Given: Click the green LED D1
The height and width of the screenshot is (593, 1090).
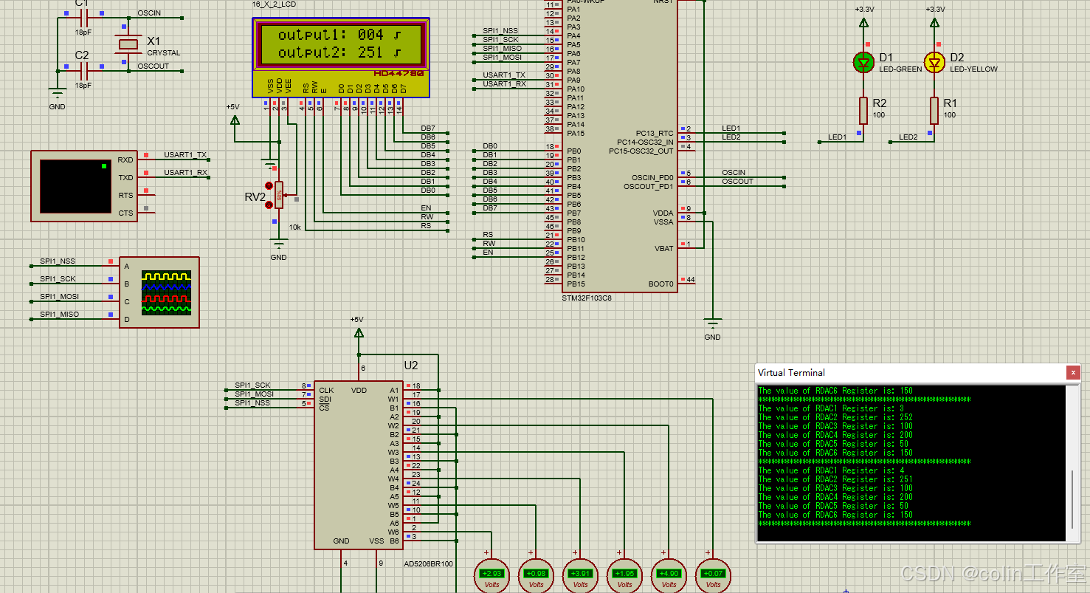Looking at the screenshot, I should tap(863, 62).
